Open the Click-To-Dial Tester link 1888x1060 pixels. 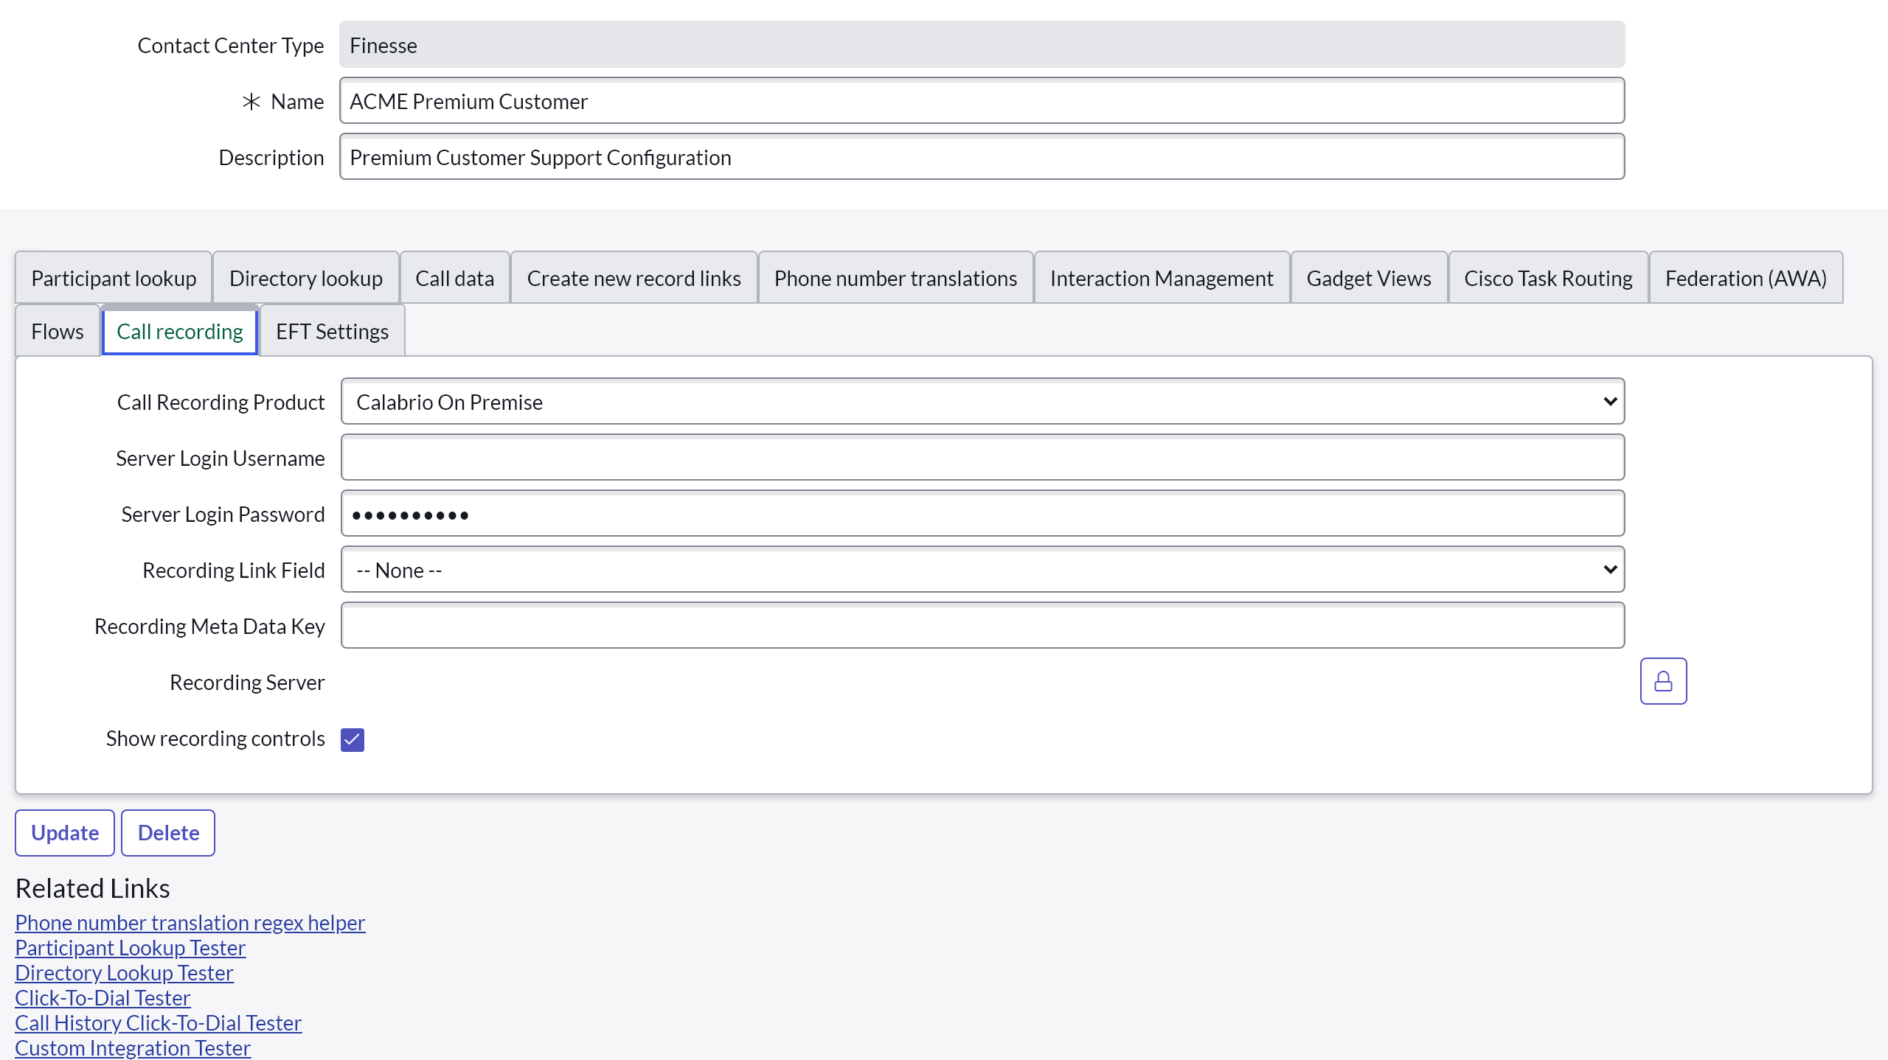(103, 997)
